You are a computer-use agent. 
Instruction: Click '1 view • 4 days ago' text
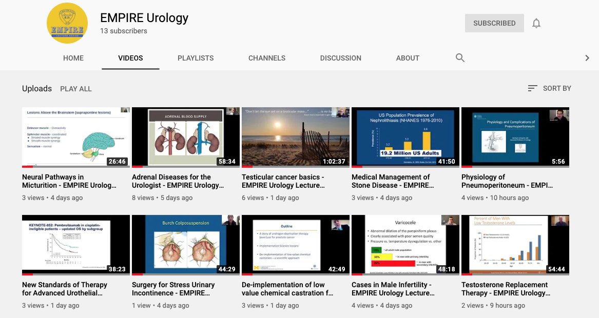pos(161,305)
